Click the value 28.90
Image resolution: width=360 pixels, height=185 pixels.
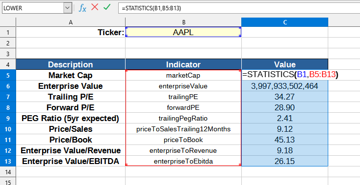click(x=285, y=107)
